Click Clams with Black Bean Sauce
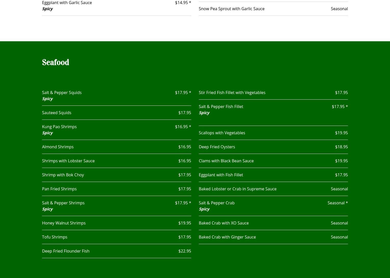390x278 pixels. (226, 161)
